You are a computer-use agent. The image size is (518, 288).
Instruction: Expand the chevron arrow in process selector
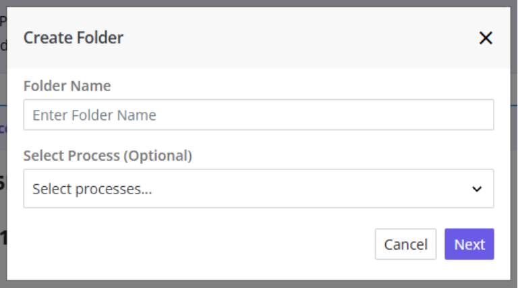pyautogui.click(x=477, y=189)
